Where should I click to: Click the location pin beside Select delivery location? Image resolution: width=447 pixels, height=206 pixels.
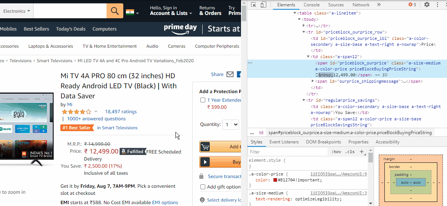(x=202, y=200)
